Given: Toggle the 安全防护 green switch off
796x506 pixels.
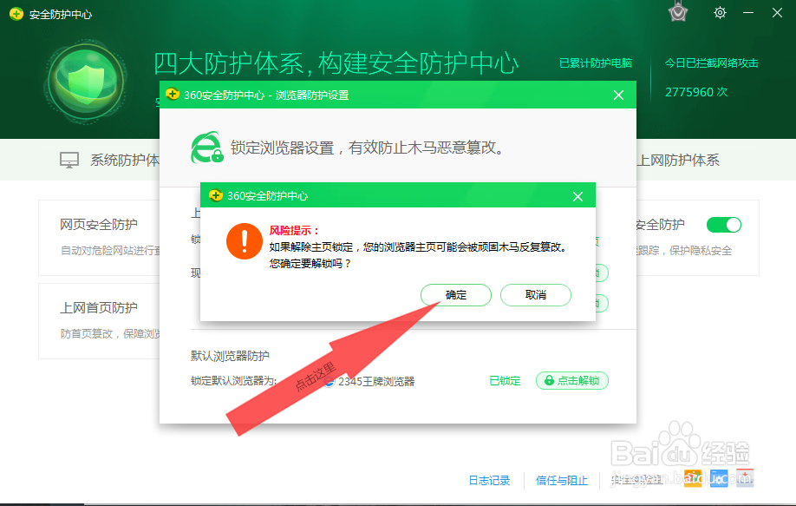Looking at the screenshot, I should [x=724, y=225].
